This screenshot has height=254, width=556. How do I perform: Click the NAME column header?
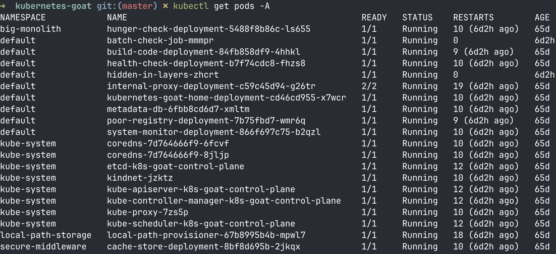point(117,17)
